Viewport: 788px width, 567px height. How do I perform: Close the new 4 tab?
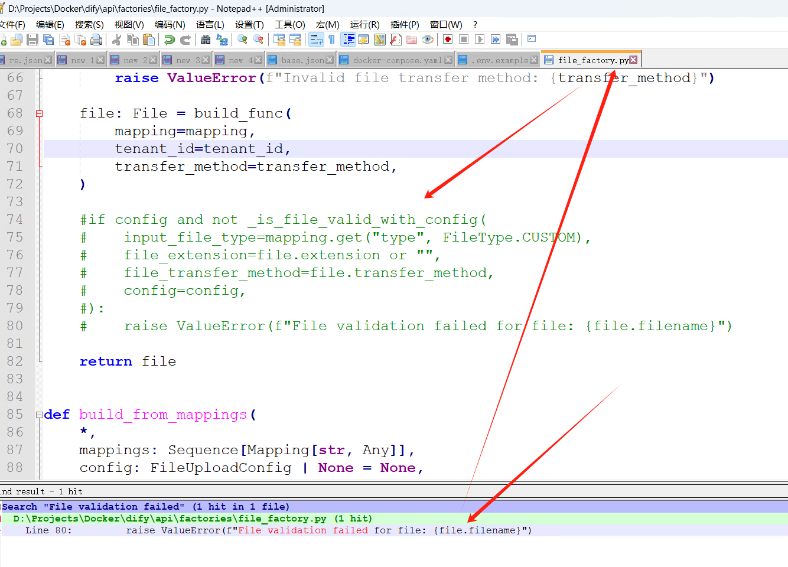pyautogui.click(x=258, y=60)
